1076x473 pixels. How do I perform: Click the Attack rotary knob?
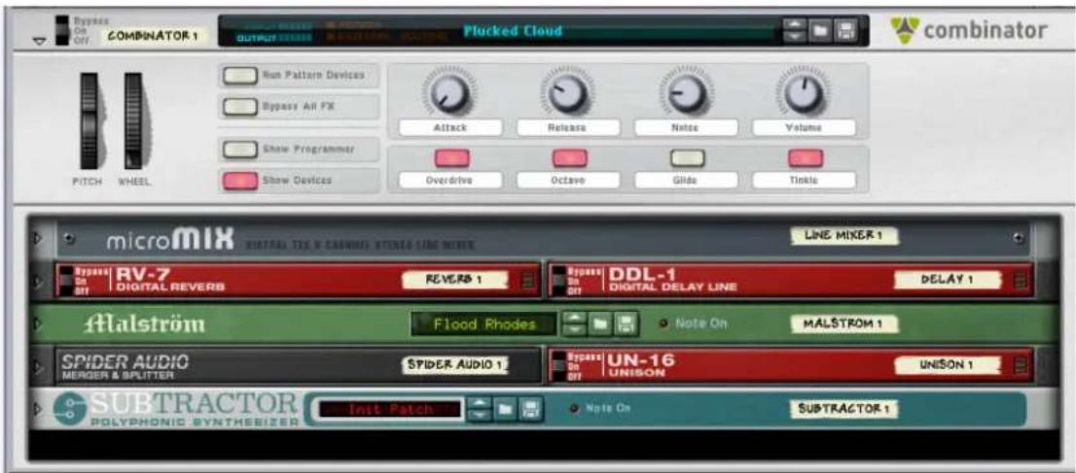tap(450, 93)
